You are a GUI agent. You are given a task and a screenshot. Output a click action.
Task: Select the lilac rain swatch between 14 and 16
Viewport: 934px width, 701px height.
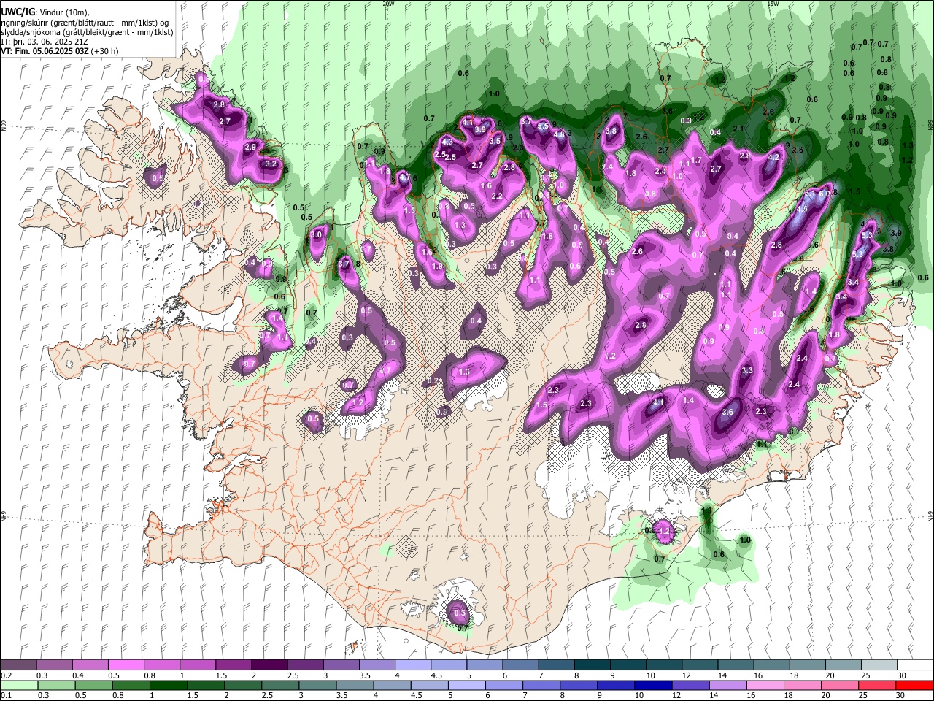pyautogui.click(x=727, y=685)
